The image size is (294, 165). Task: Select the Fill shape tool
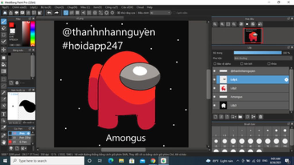[x=3, y=58]
